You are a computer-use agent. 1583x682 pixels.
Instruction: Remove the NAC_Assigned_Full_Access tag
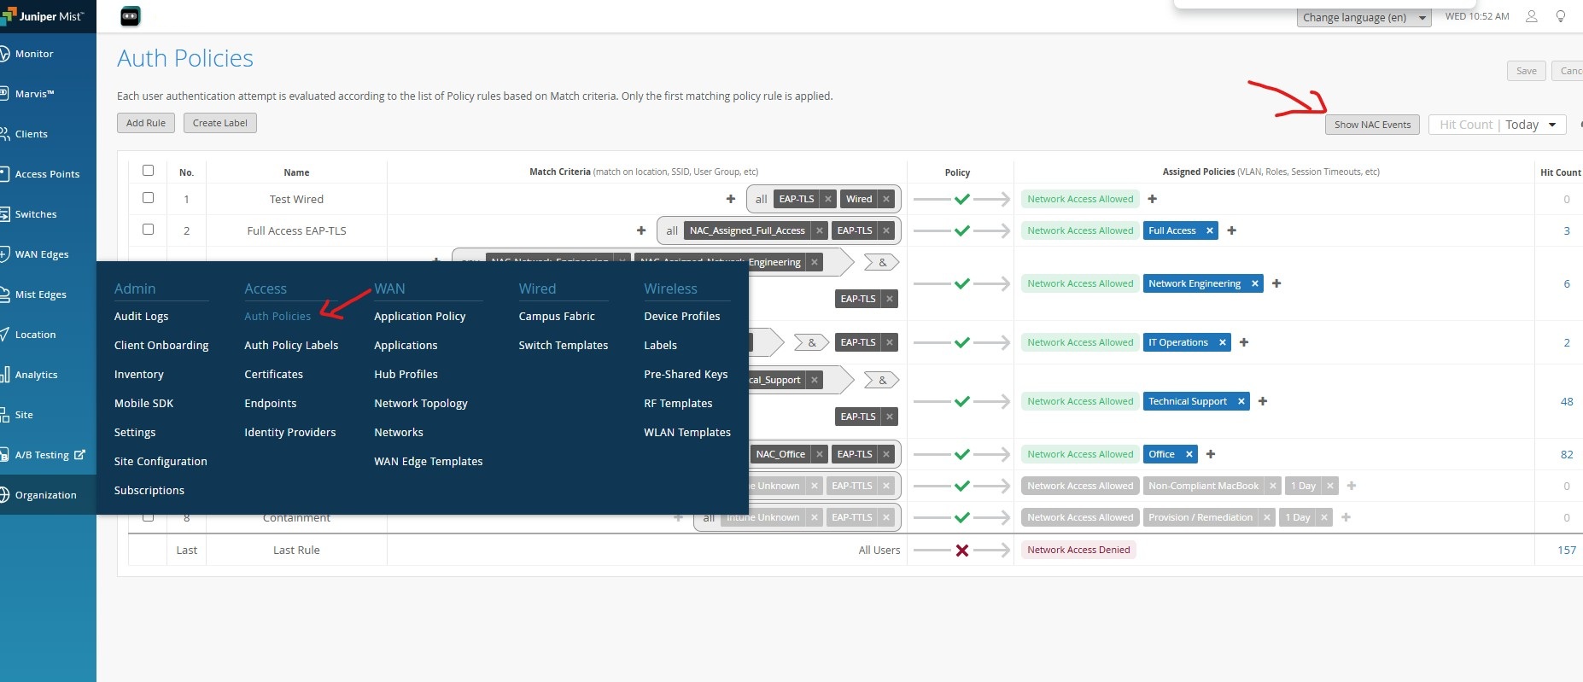coord(819,230)
